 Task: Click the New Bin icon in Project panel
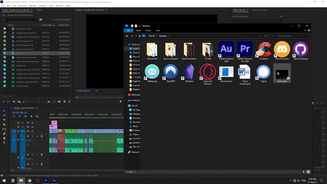59,102
